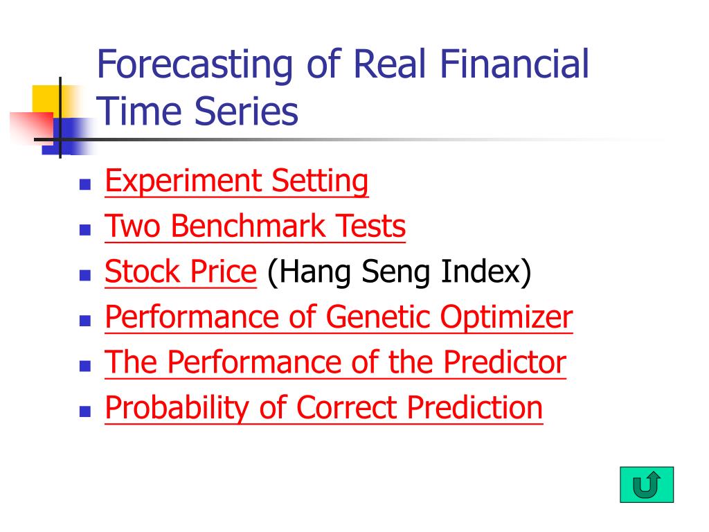Go to Performance of Genetic Optimizer

click(x=339, y=317)
